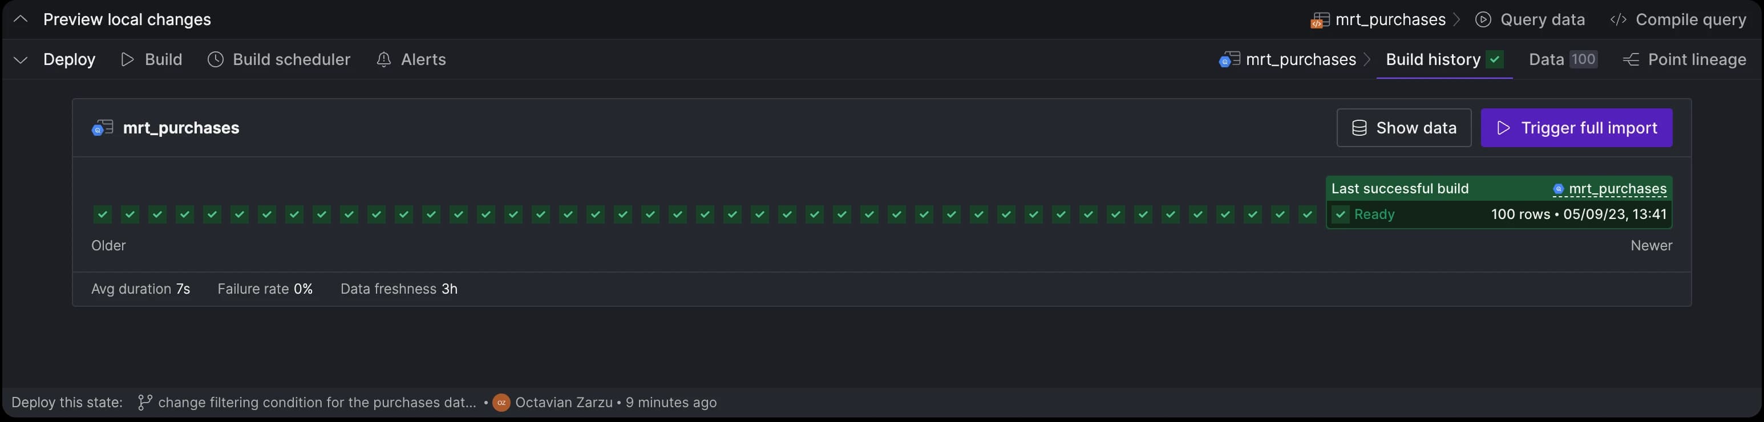1764x422 pixels.
Task: Click Octavian Zarzu's avatar
Action: point(501,403)
